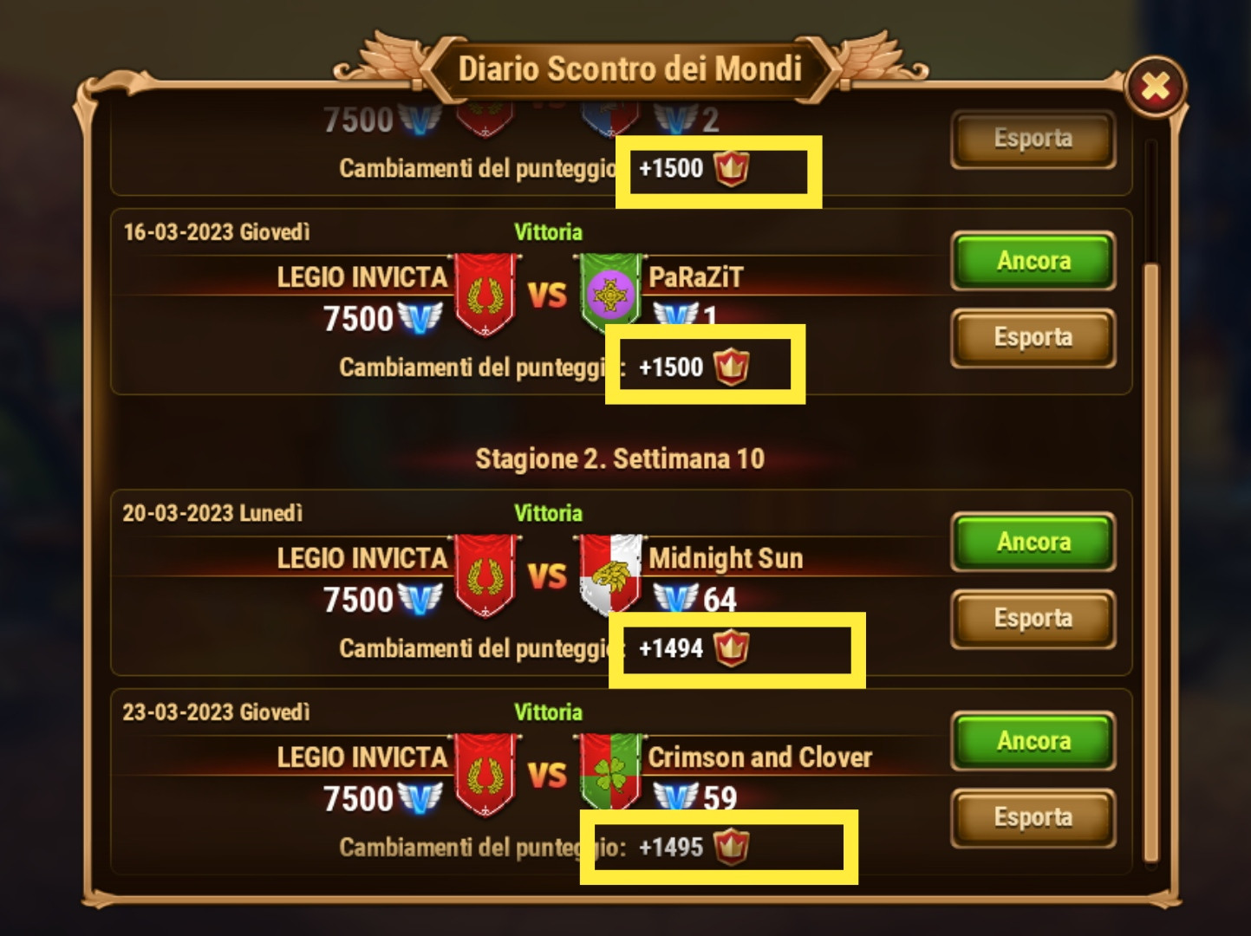Replay the Midnight Sun battle with Ancora
The height and width of the screenshot is (936, 1251).
coord(1033,541)
